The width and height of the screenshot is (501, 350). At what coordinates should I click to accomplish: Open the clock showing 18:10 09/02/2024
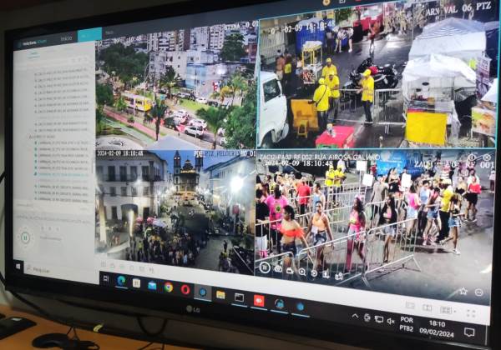(437, 328)
